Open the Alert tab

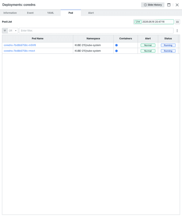pyautogui.click(x=91, y=13)
